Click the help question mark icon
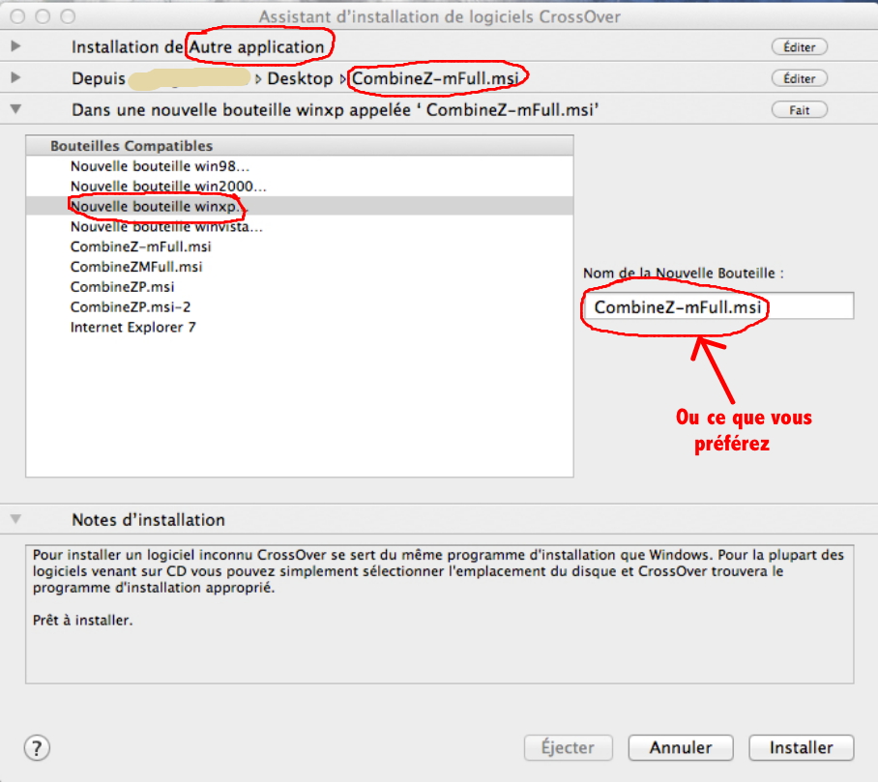The image size is (878, 782). [x=37, y=747]
